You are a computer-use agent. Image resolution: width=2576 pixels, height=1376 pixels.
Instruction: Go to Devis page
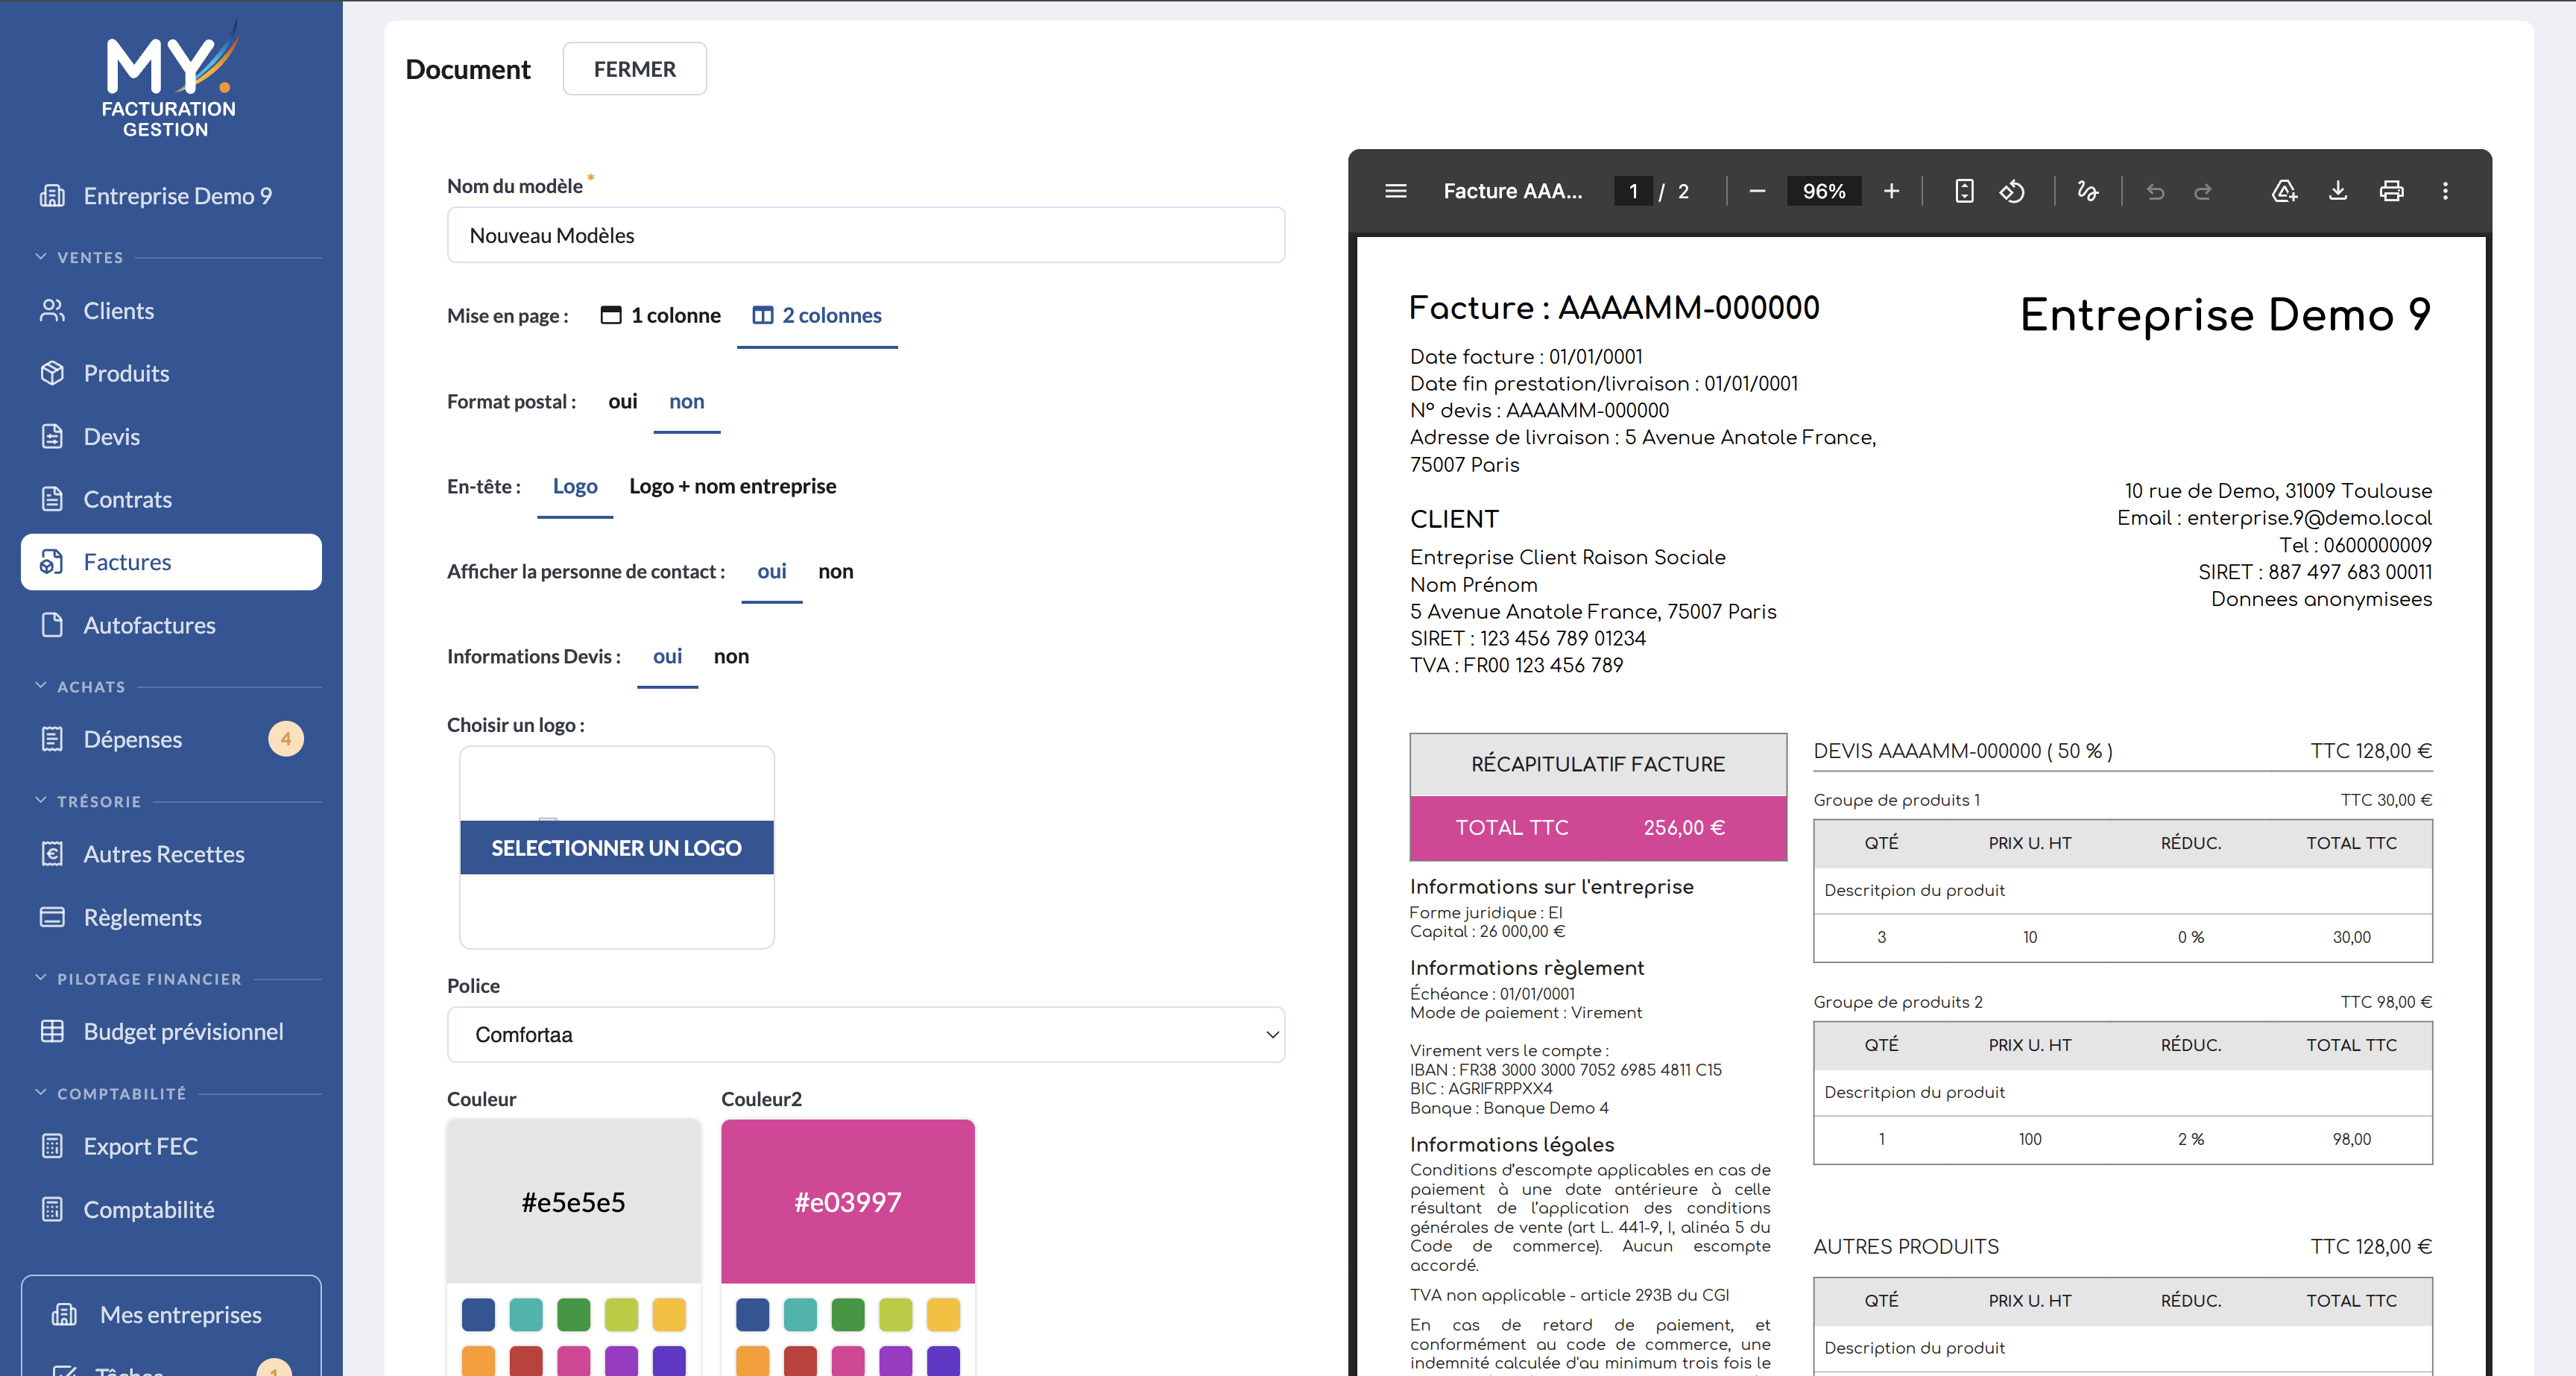[171, 436]
